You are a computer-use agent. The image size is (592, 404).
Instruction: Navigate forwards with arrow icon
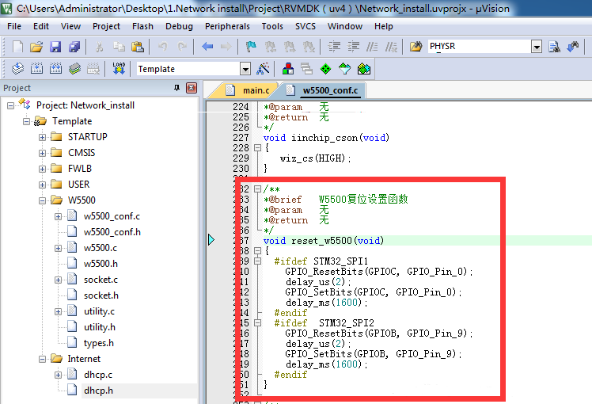(x=226, y=47)
